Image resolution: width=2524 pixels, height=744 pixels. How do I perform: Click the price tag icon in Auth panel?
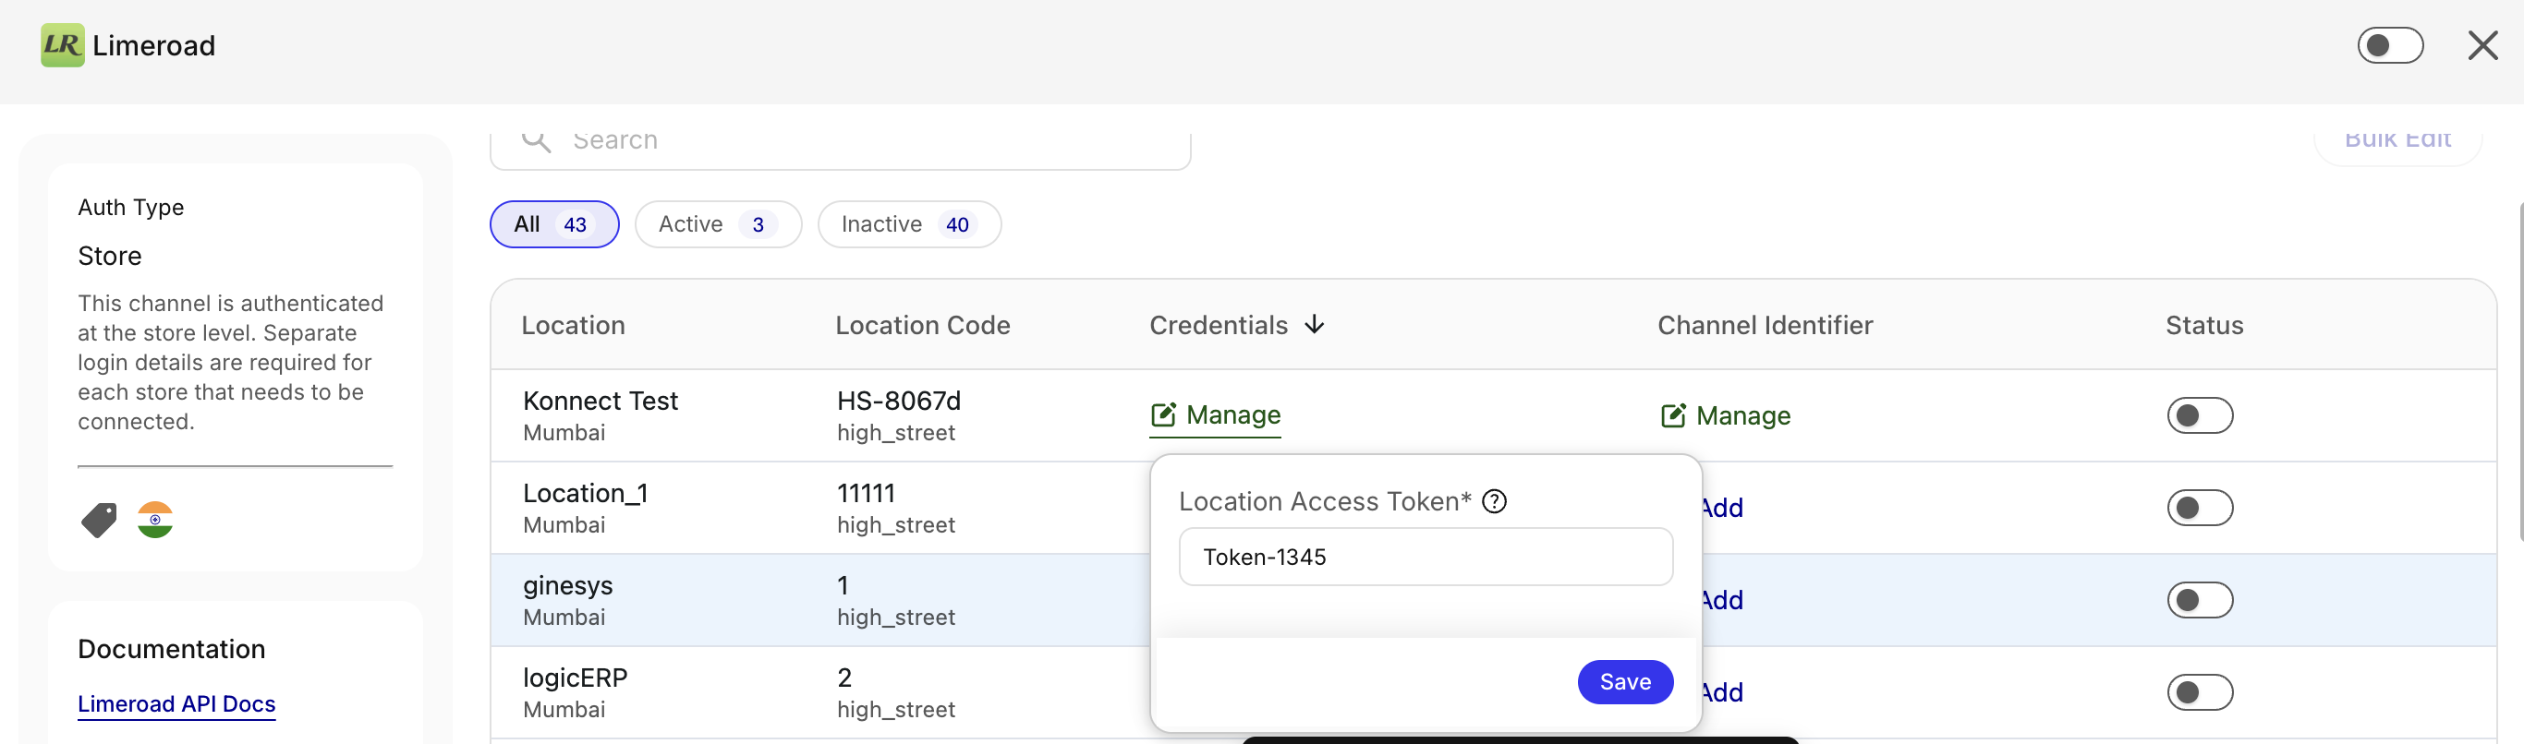[99, 520]
